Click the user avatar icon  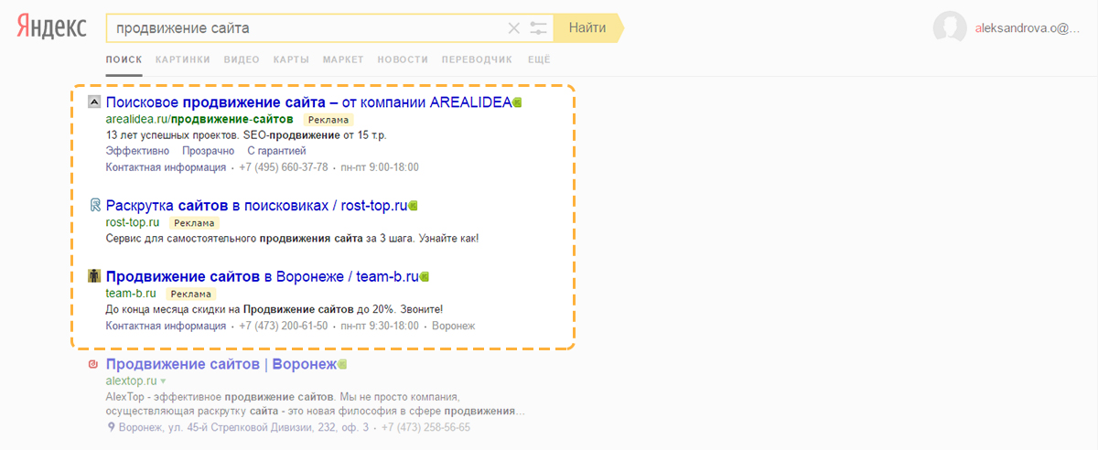pyautogui.click(x=950, y=27)
